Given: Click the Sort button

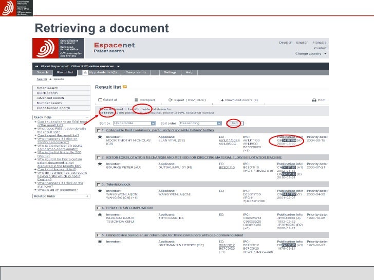Looking at the screenshot, I should (x=235, y=123).
